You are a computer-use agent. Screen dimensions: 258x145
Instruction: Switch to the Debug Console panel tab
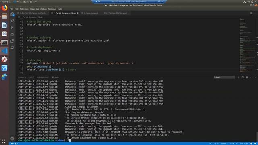tap(43, 77)
